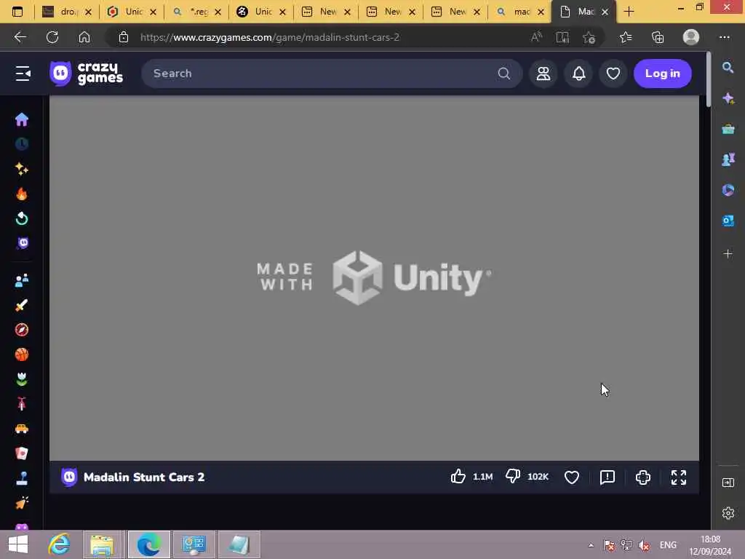
Task: Open Basketball category icon
Action: (x=22, y=354)
